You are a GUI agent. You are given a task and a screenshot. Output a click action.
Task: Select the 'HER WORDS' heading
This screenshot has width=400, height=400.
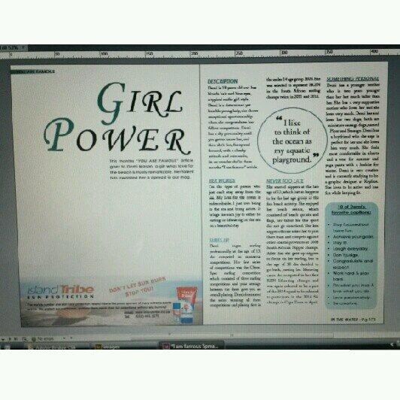[x=222, y=180]
